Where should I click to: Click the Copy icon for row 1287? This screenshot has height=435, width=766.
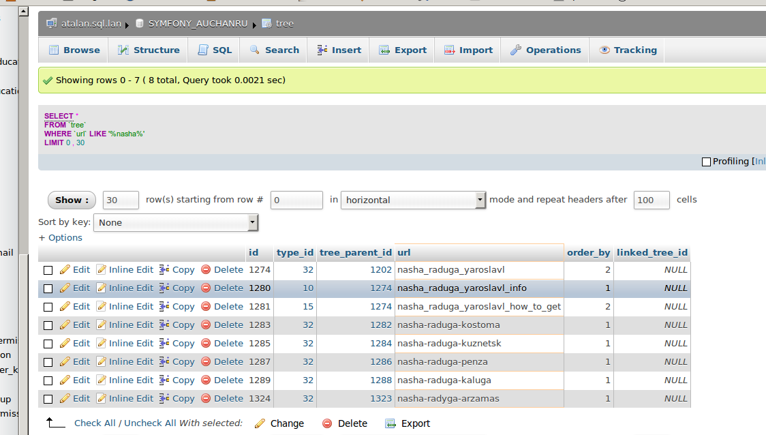165,361
